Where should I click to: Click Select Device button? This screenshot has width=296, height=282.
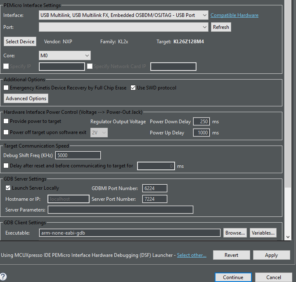[20, 42]
